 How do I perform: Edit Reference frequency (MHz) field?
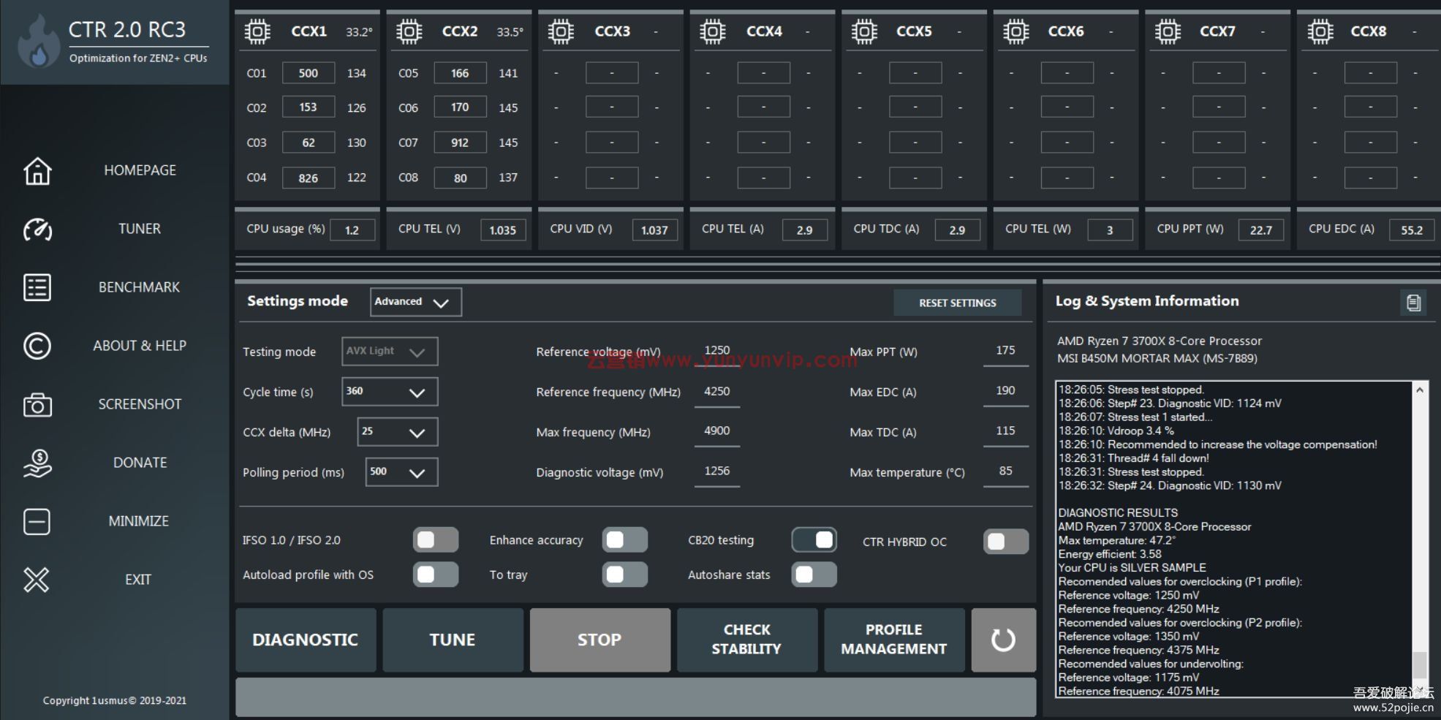point(717,392)
